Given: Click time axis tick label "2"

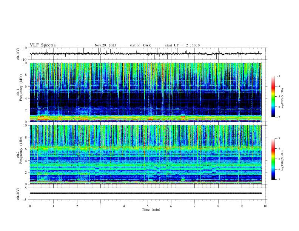Looking at the screenshot, I should (x=77, y=206).
